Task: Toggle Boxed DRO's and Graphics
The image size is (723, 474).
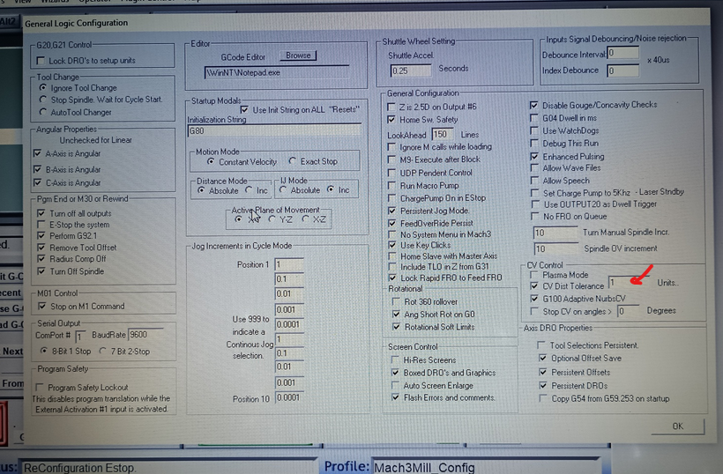Action: (x=395, y=372)
